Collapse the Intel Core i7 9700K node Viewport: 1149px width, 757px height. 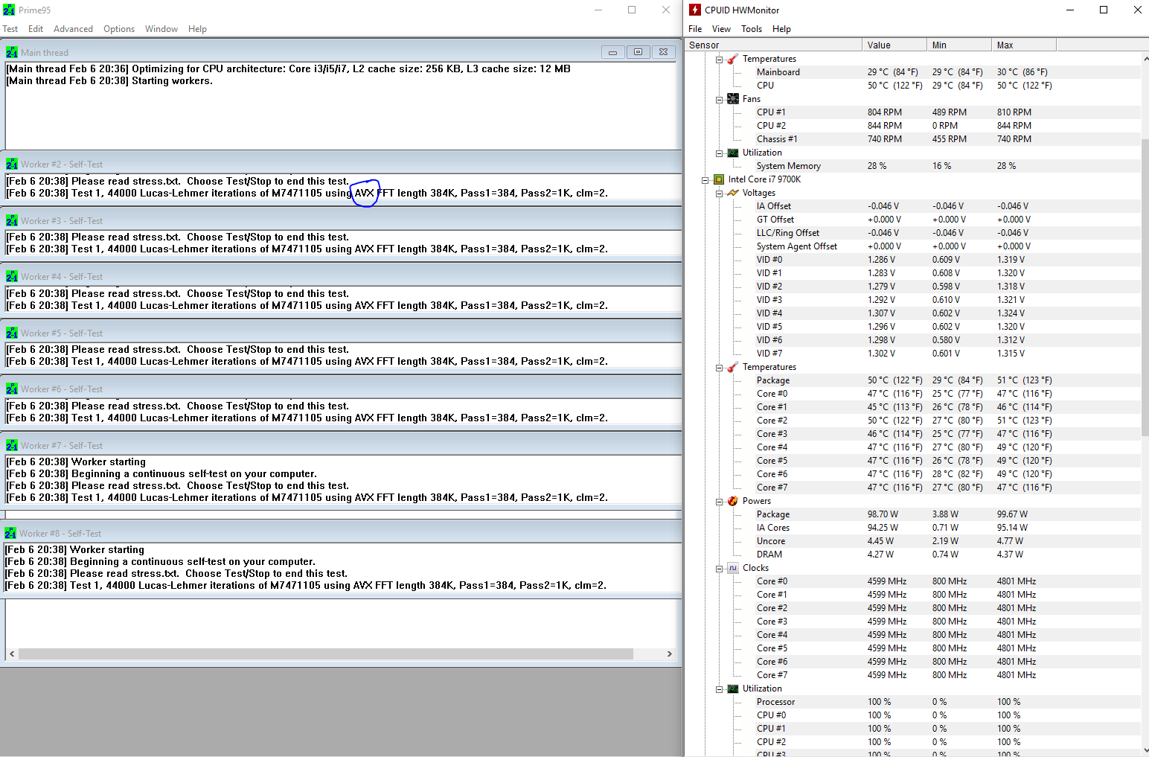(x=705, y=180)
